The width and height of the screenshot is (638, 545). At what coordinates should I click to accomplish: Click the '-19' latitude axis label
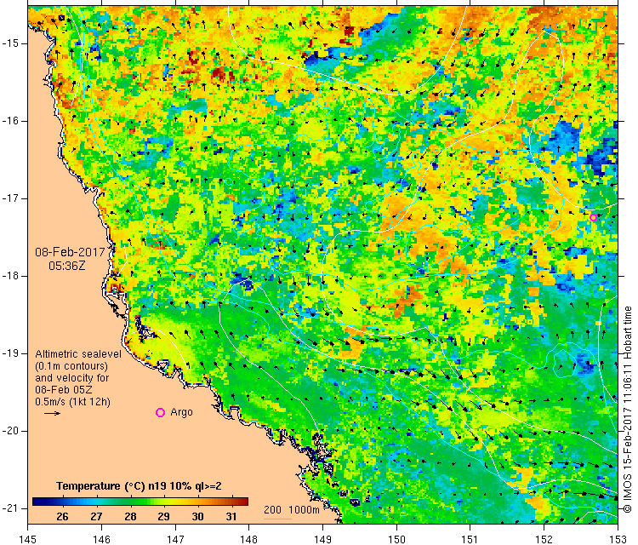pos(11,353)
